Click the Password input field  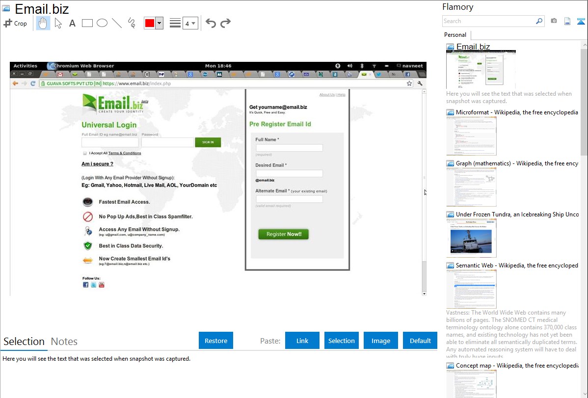coord(167,142)
